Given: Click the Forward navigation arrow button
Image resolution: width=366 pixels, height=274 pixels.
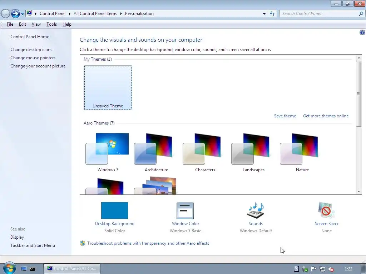Looking at the screenshot, I should pos(15,14).
